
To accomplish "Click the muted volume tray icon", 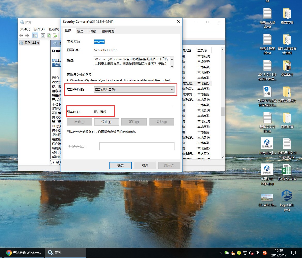I will click(251, 253).
